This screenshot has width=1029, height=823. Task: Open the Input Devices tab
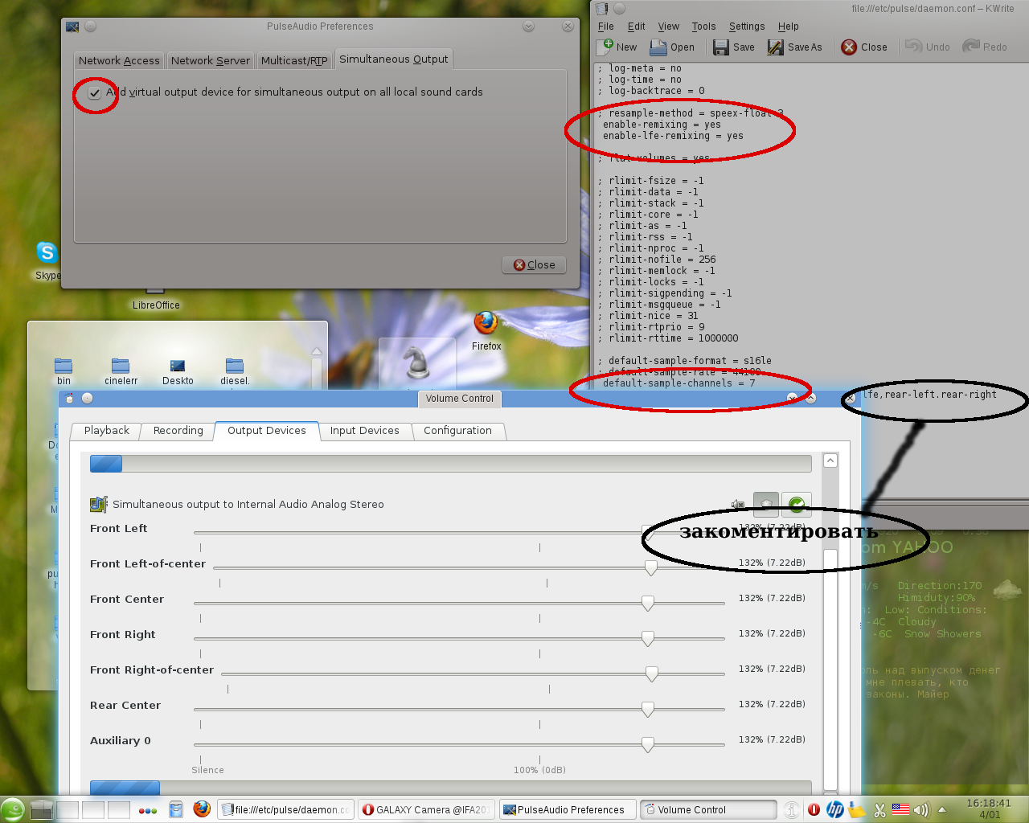365,431
